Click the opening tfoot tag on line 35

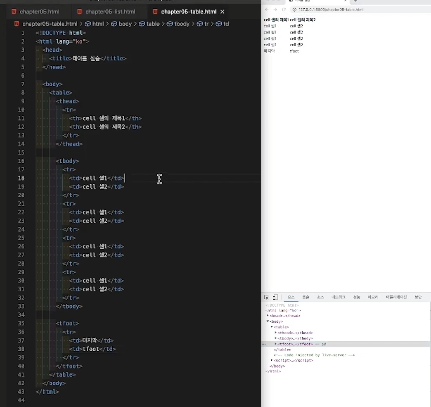pos(67,324)
